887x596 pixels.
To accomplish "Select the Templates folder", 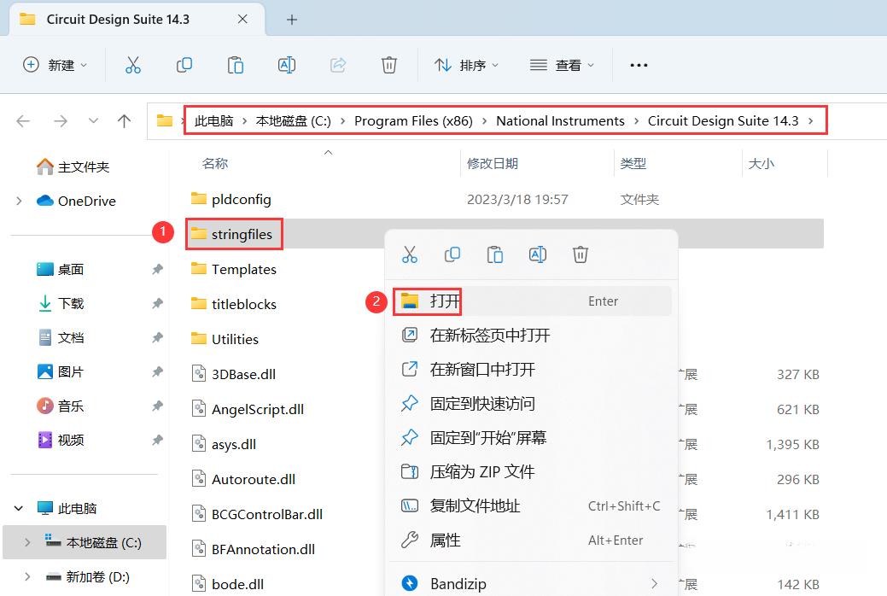I will point(234,270).
